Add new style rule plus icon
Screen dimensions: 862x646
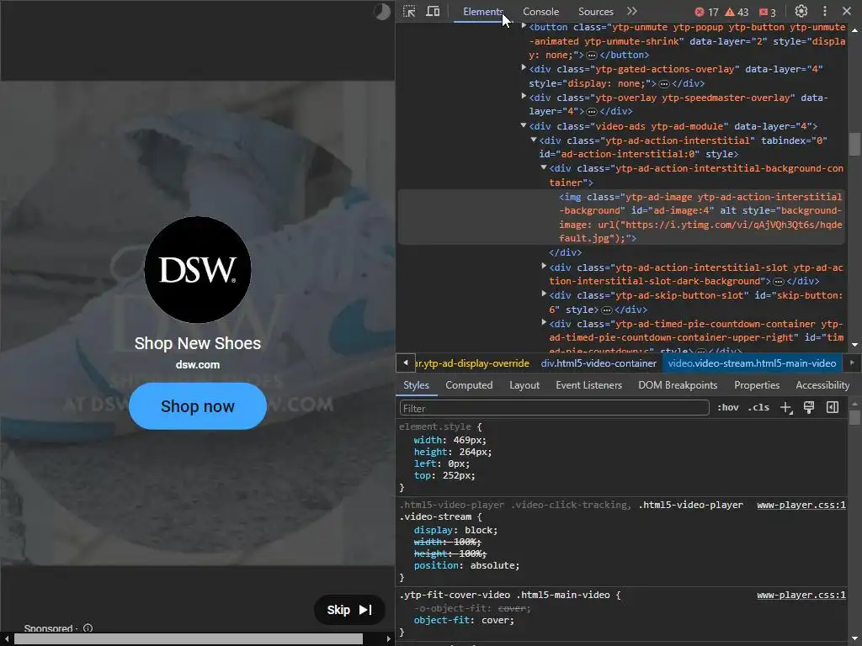[786, 408]
